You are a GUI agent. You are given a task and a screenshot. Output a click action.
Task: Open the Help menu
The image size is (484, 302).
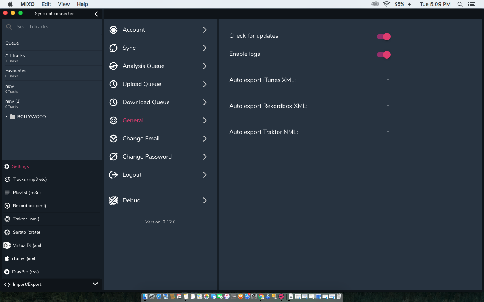[x=82, y=4]
